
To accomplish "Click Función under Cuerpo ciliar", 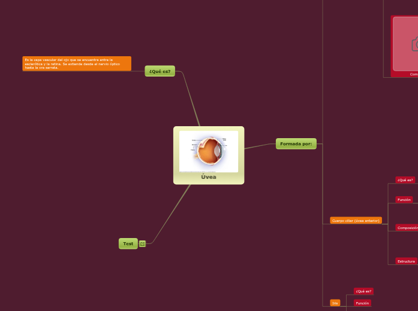I will click(404, 200).
